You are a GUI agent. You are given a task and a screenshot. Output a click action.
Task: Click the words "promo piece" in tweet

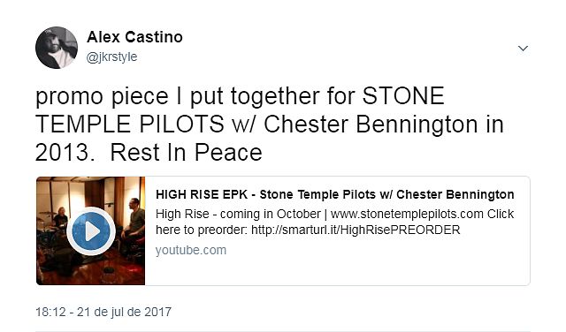102,96
